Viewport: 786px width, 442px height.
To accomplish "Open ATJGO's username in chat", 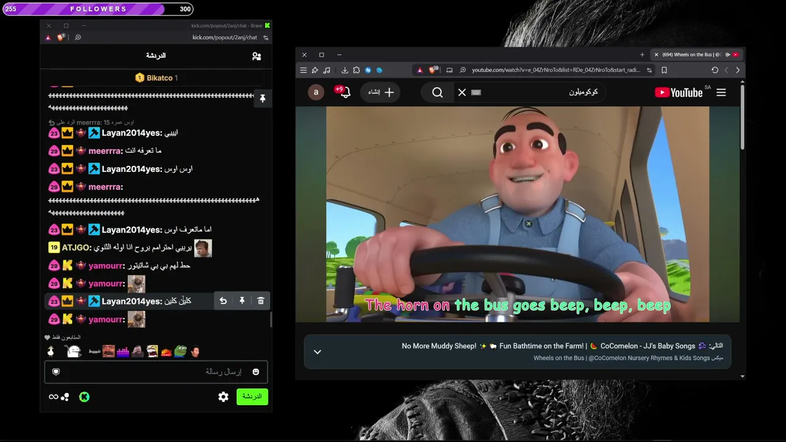I will pyautogui.click(x=76, y=247).
